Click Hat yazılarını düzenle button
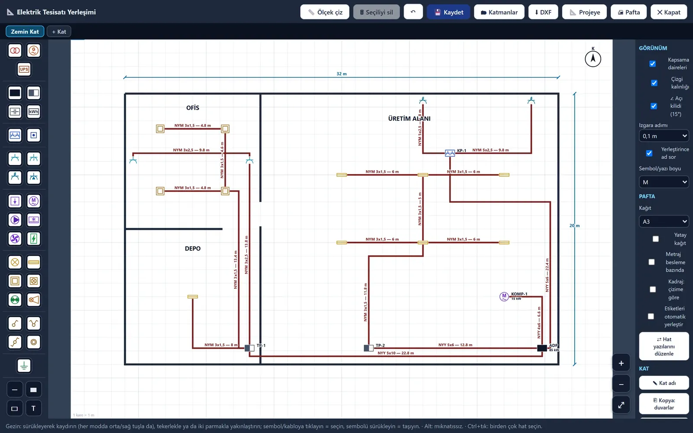Screen dimensions: 693x433 664,346
